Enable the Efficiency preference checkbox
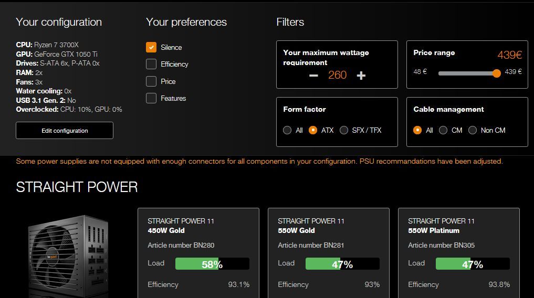Image resolution: width=534 pixels, height=298 pixels. [151, 64]
